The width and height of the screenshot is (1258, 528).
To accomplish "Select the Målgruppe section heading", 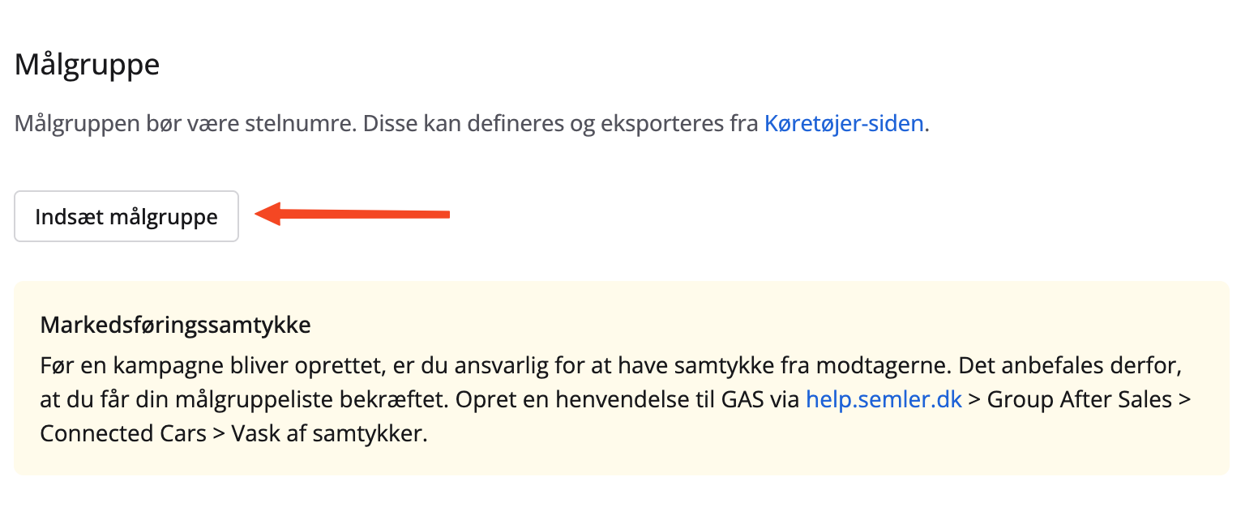I will coord(87,65).
